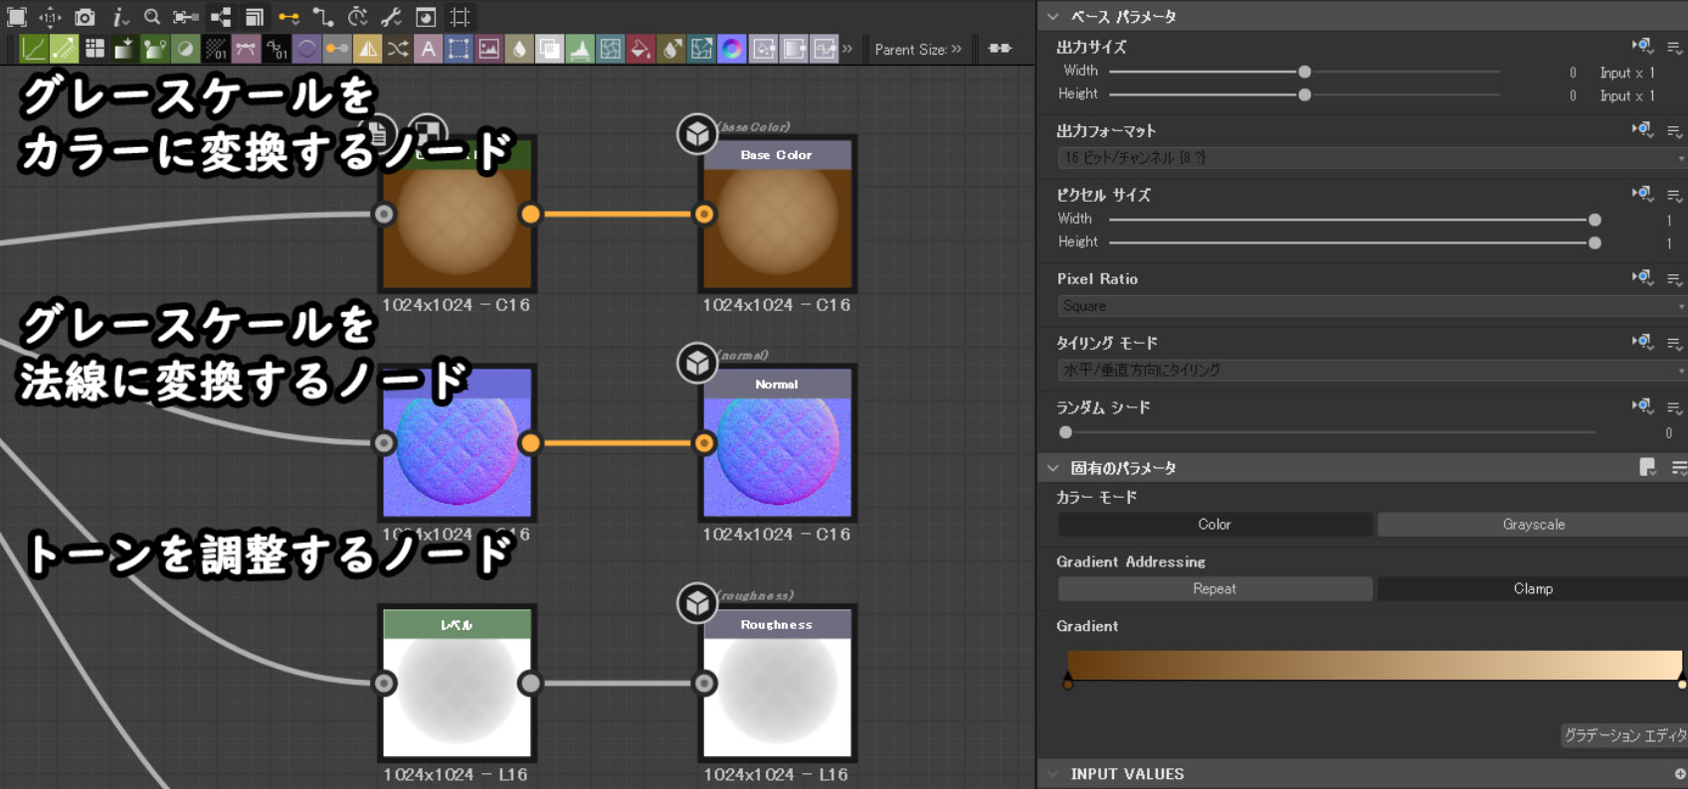Set カラー モード to Grayscale

click(x=1532, y=525)
